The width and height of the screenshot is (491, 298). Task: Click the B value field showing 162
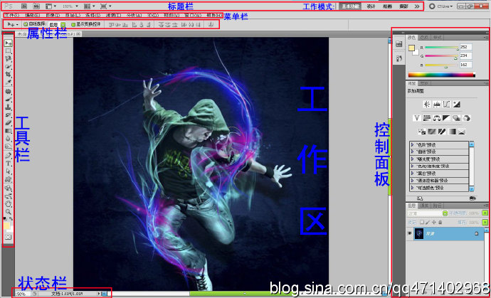(465, 65)
